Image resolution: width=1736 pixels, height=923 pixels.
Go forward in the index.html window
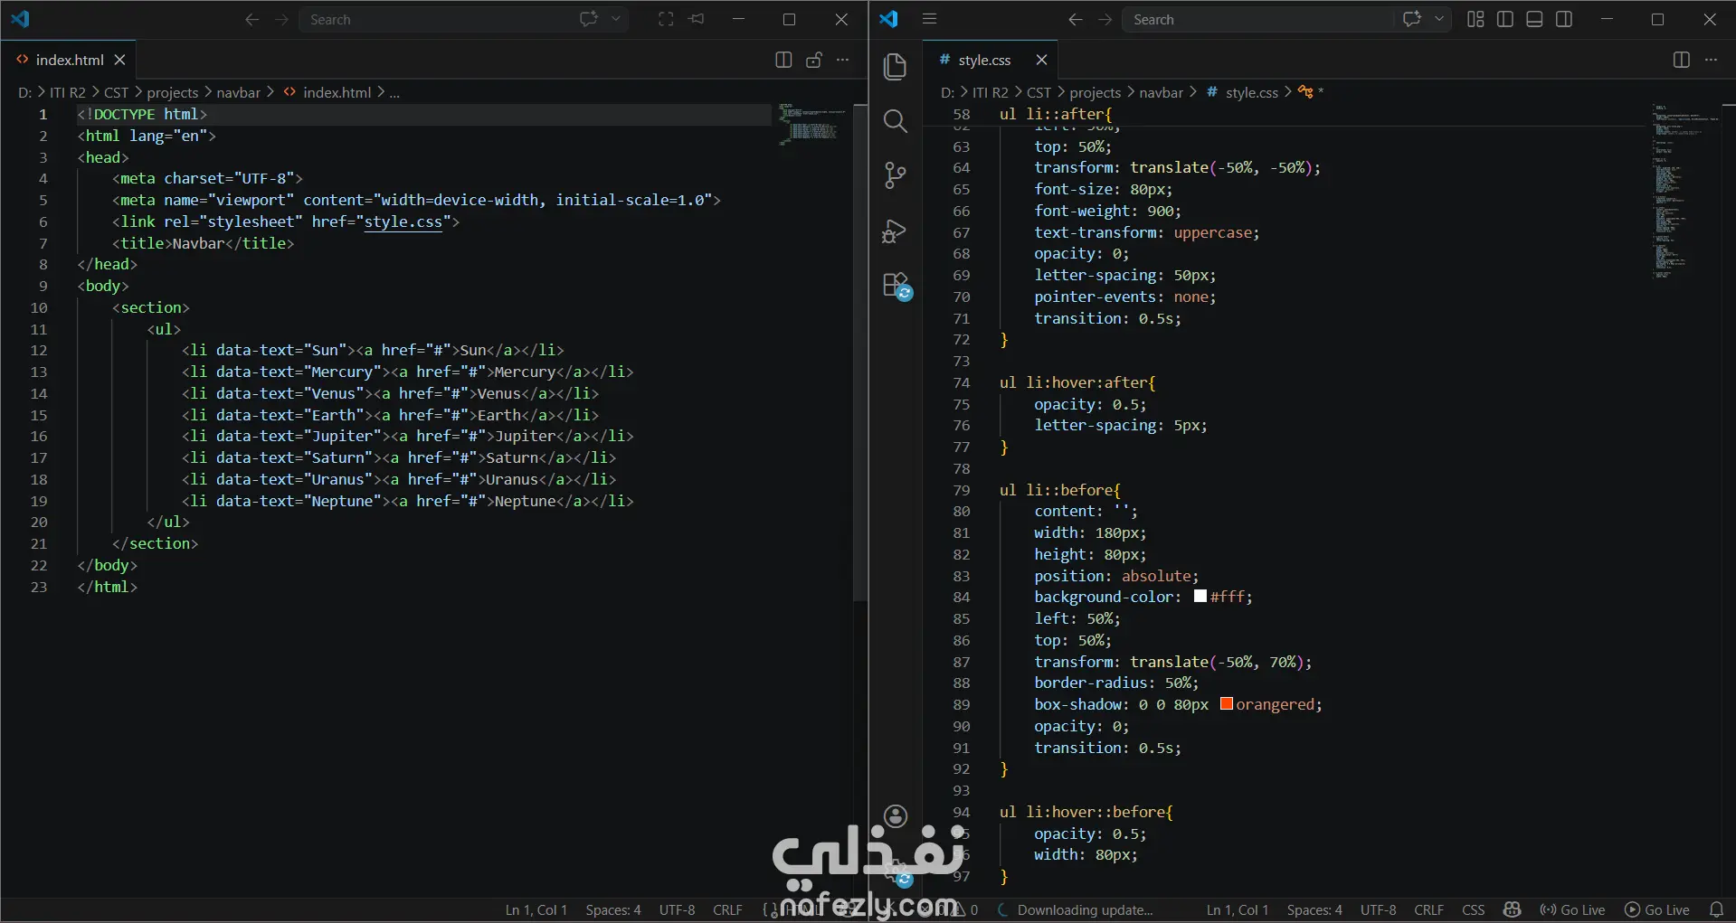pos(281,19)
